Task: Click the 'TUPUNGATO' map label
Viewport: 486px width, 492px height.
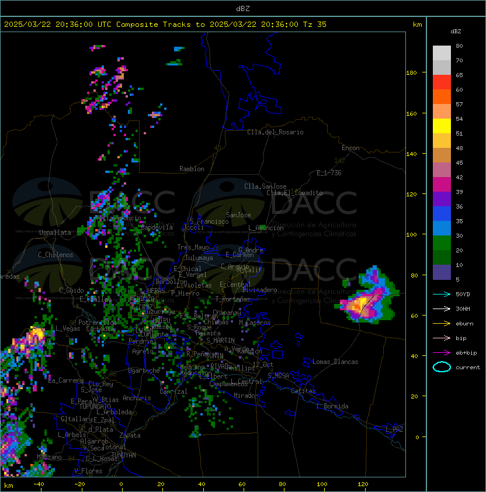Action: (95, 406)
